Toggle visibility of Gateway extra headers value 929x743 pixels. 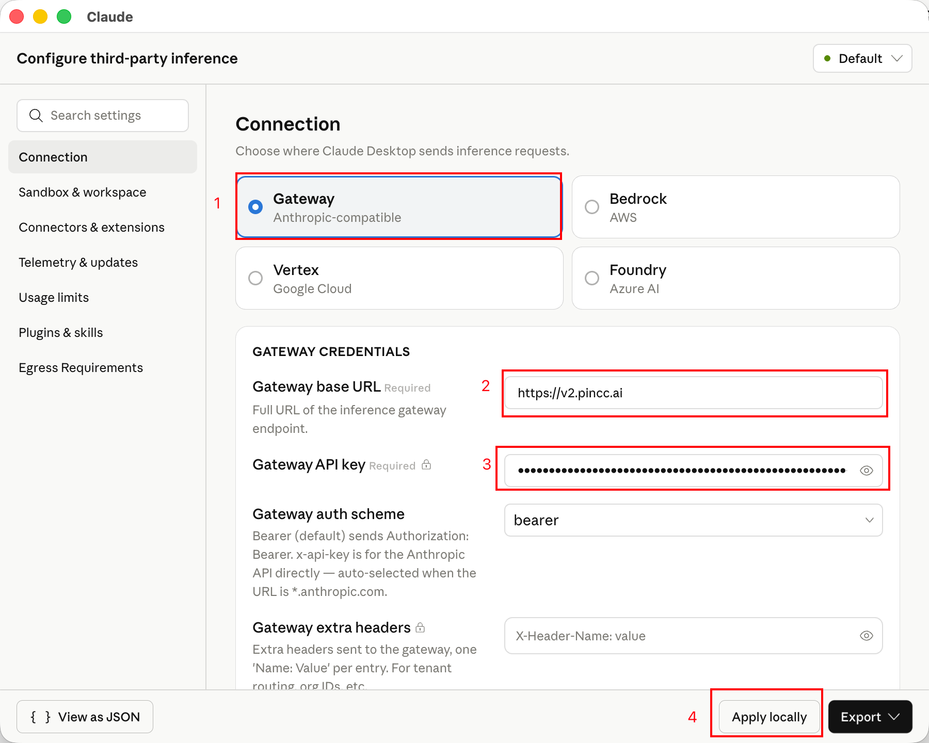[x=867, y=636]
